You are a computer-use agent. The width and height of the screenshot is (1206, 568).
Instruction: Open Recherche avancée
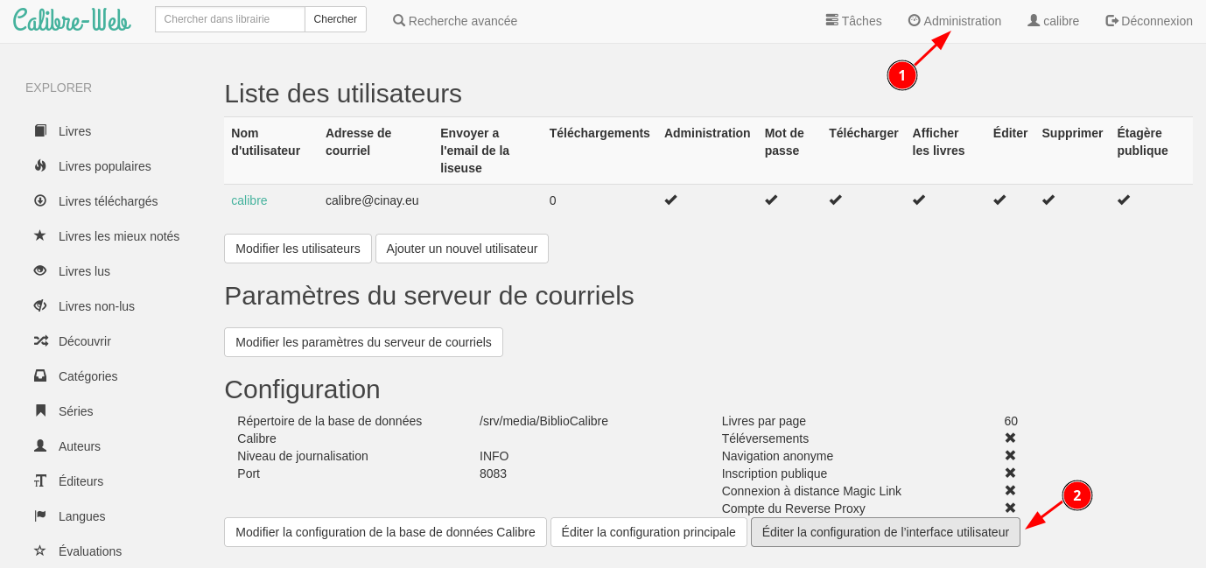[x=455, y=21]
